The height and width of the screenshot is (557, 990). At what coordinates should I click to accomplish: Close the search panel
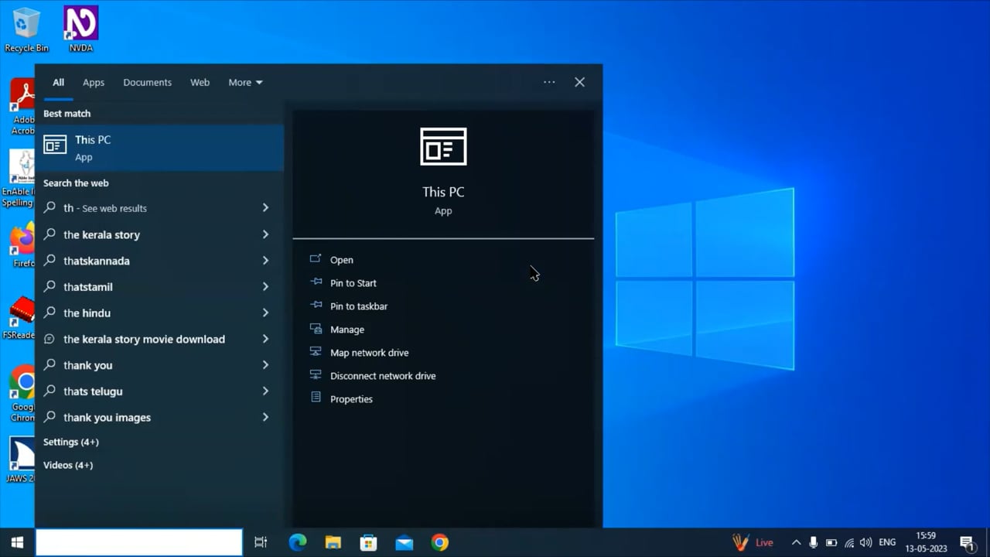579,82
